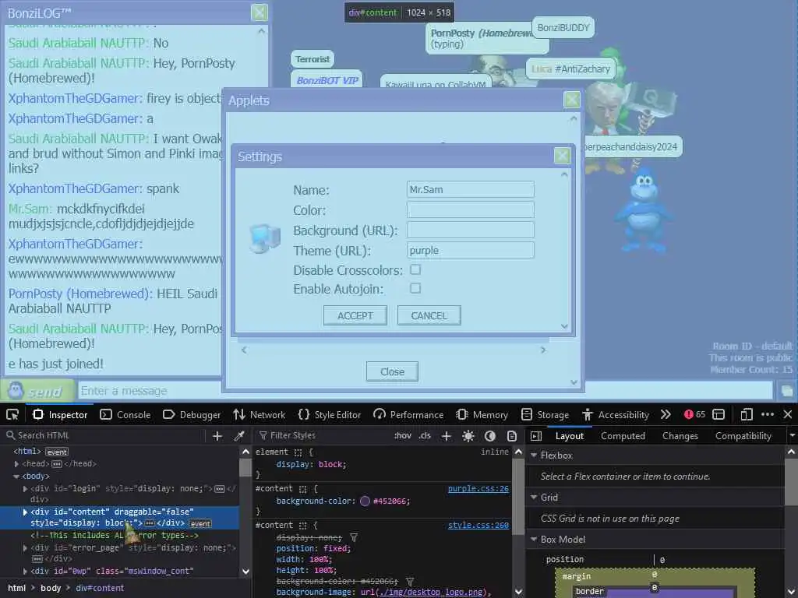The width and height of the screenshot is (798, 598).
Task: Open the Storage tab
Action: (545, 414)
